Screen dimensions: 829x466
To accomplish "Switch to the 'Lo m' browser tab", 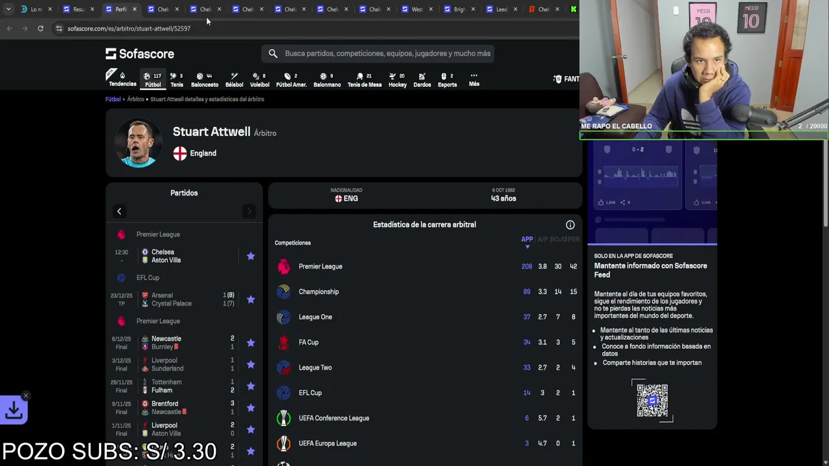I will click(x=36, y=9).
